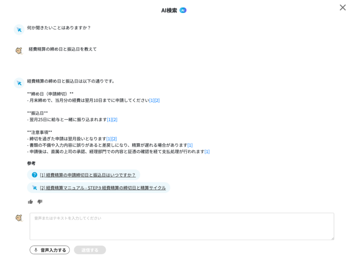Click citation [2] on the 翌月25日 line
This screenshot has width=350, height=258.
[115, 120]
